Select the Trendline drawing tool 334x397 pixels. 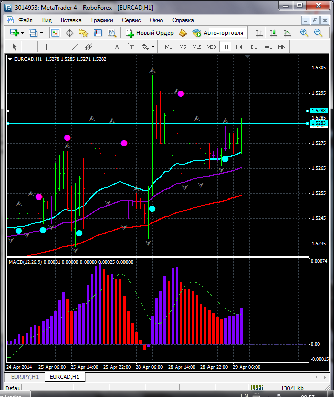click(x=75, y=47)
